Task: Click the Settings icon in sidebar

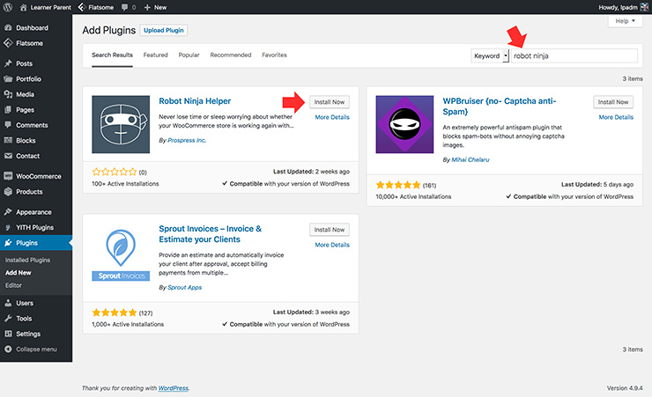Action: coord(8,334)
